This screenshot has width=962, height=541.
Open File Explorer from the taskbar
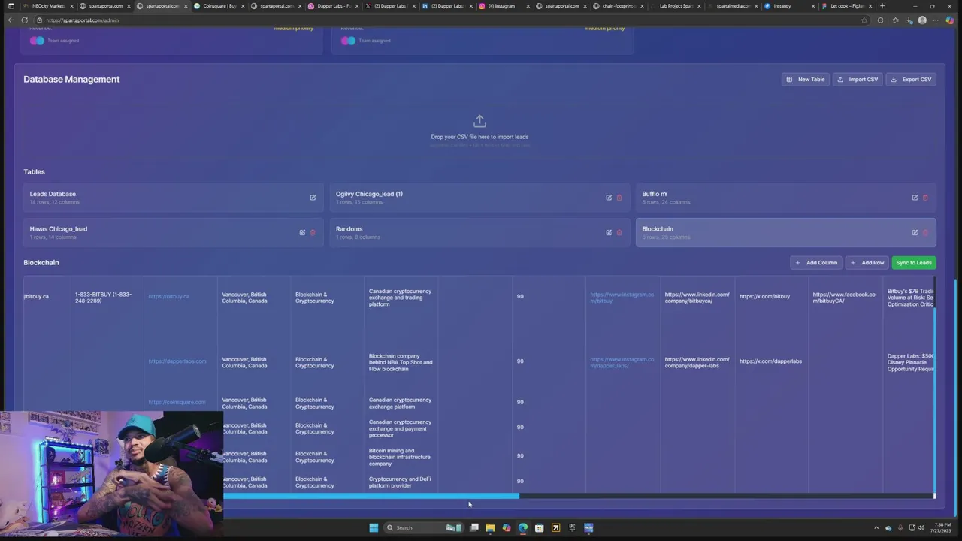pos(490,527)
